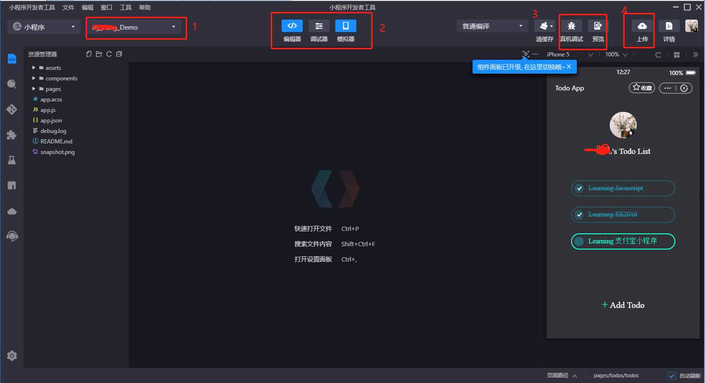Click the Preview (预览) eye icon

tap(598, 26)
